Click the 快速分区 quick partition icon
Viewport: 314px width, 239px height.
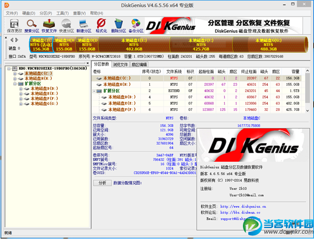pos(66,26)
